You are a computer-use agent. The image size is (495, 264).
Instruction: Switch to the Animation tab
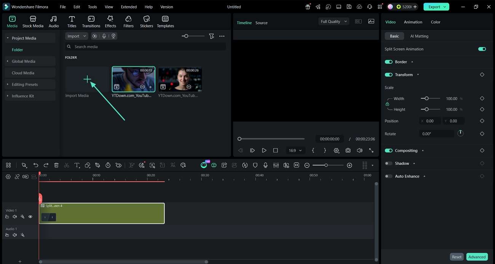[x=413, y=22]
